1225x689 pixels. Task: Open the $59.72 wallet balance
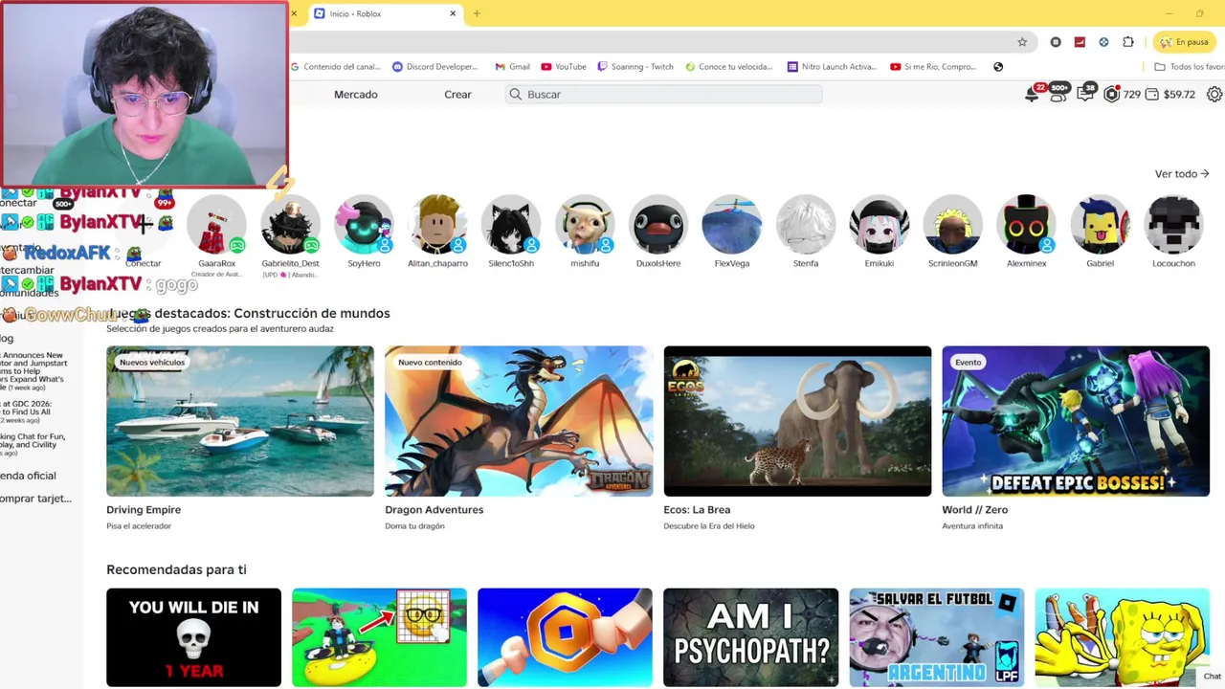pyautogui.click(x=1169, y=95)
